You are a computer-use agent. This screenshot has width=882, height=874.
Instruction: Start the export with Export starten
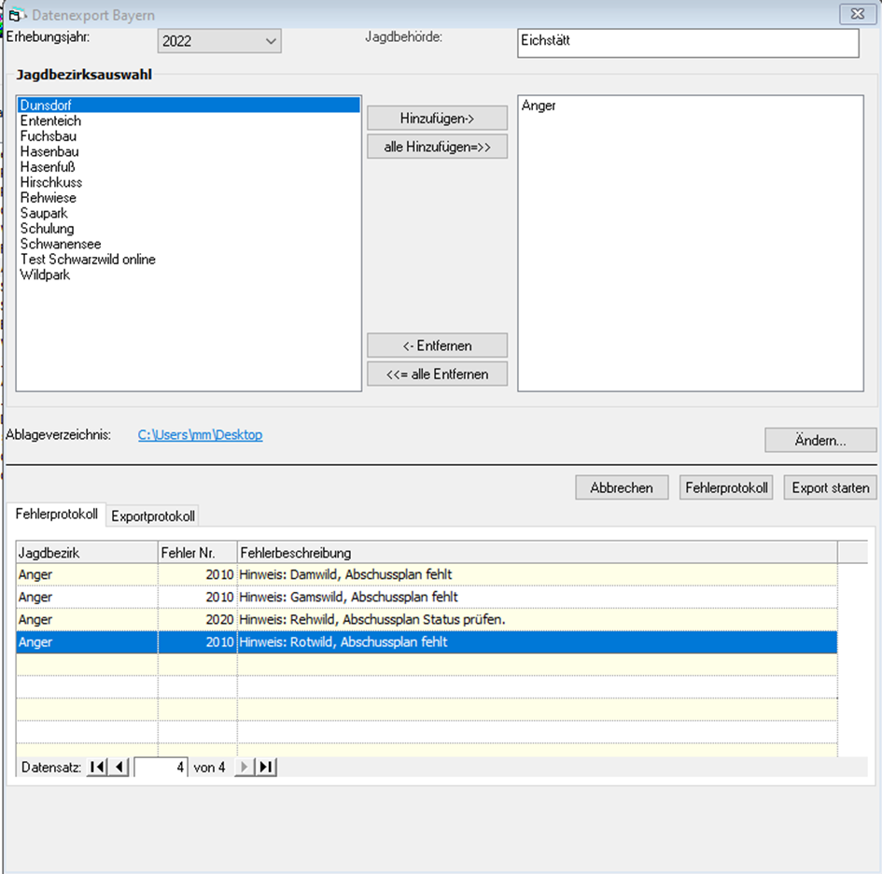830,487
